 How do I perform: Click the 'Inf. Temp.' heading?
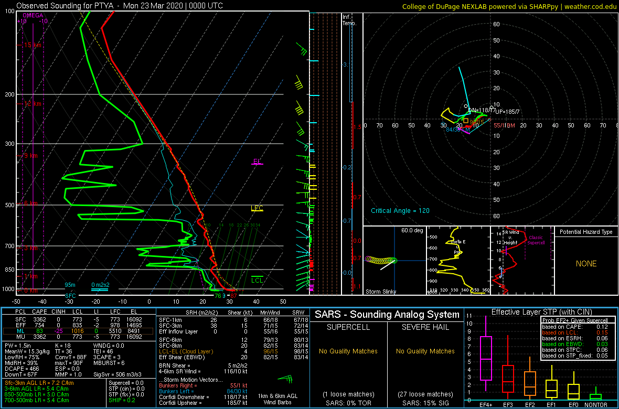(349, 20)
